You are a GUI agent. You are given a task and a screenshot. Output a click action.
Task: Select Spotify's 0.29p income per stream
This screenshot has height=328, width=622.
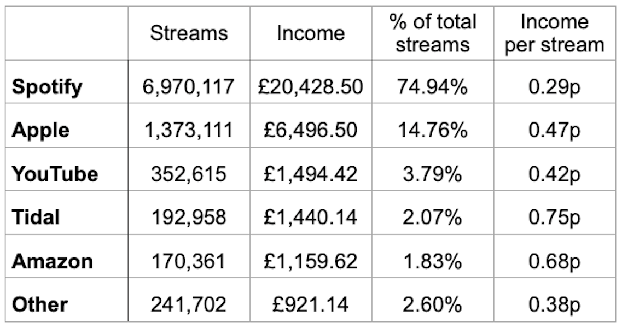coord(554,87)
